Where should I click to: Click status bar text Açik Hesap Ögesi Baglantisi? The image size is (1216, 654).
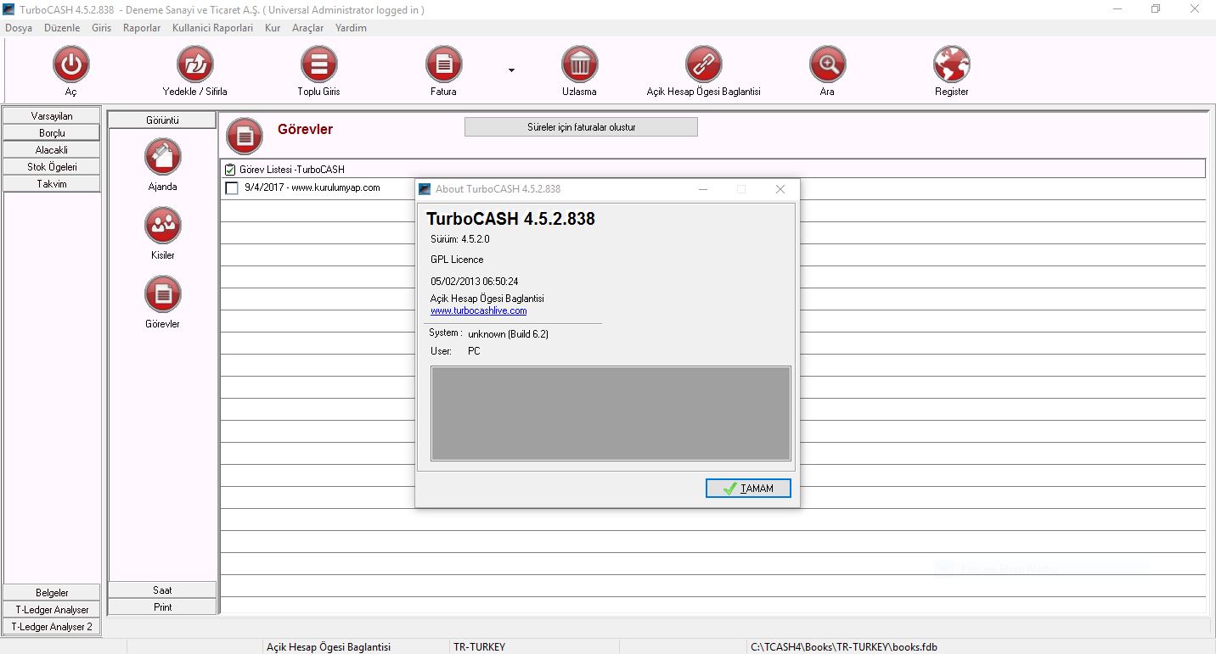(329, 647)
